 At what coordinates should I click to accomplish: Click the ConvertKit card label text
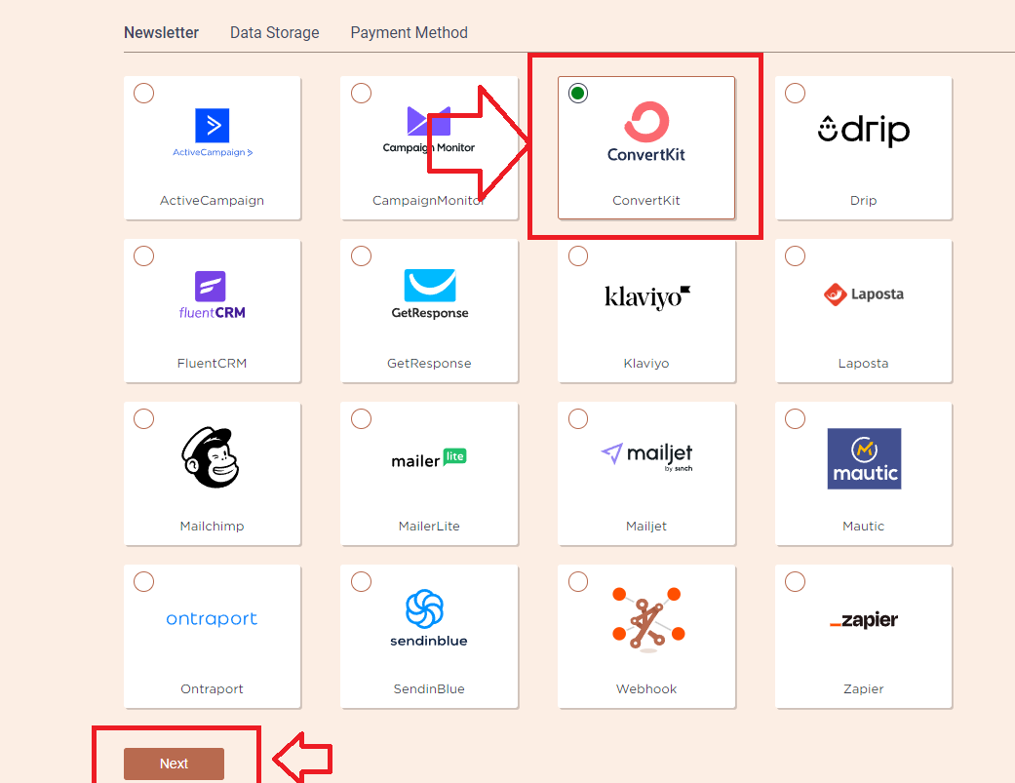tap(646, 201)
